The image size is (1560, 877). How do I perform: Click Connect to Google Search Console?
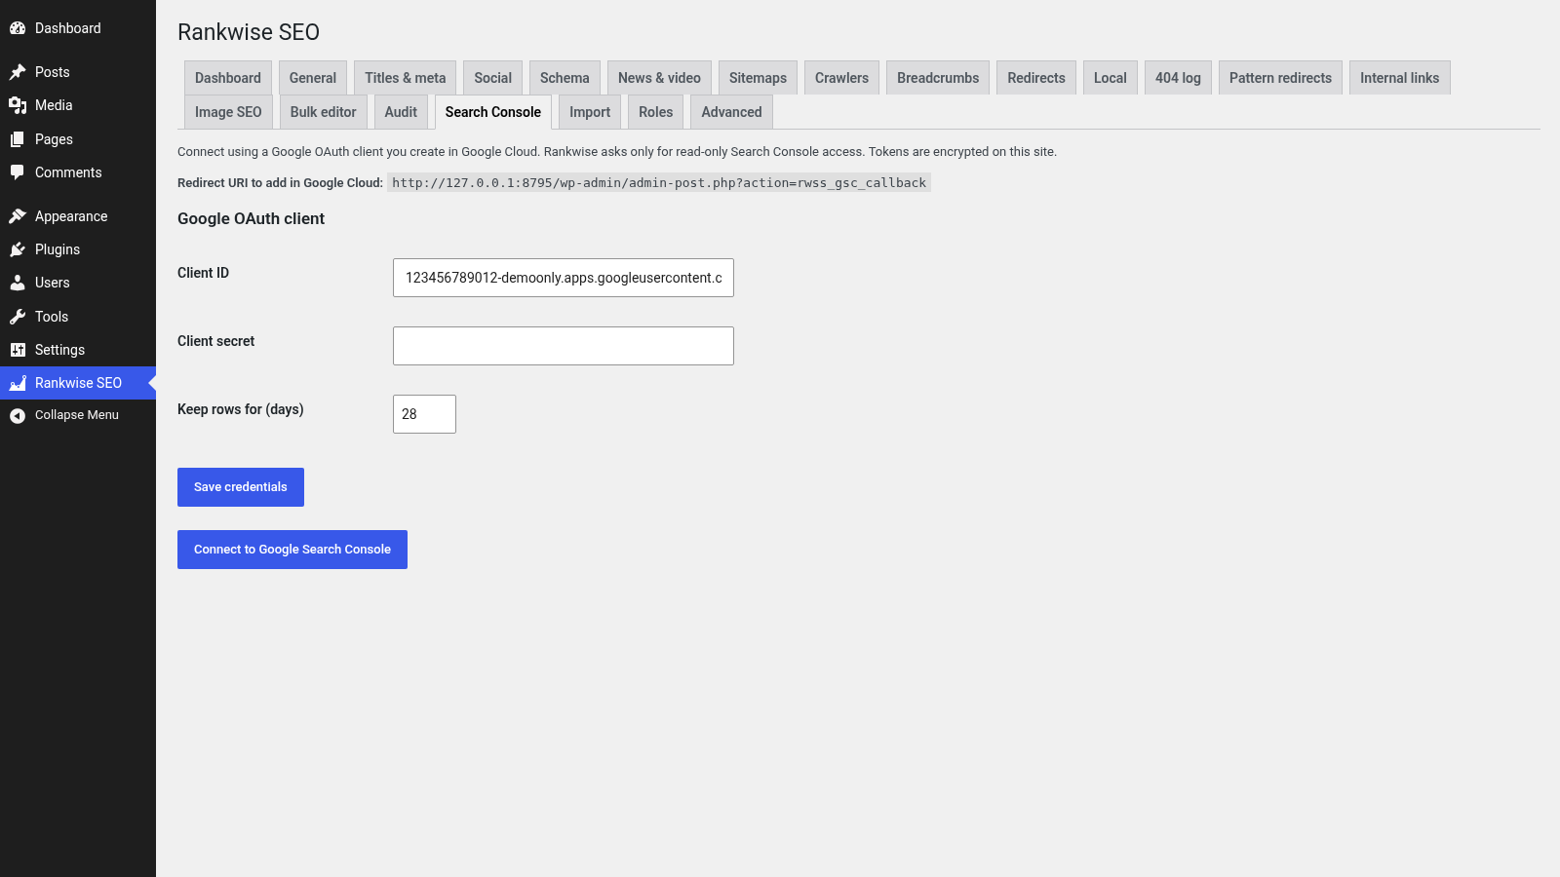[292, 550]
